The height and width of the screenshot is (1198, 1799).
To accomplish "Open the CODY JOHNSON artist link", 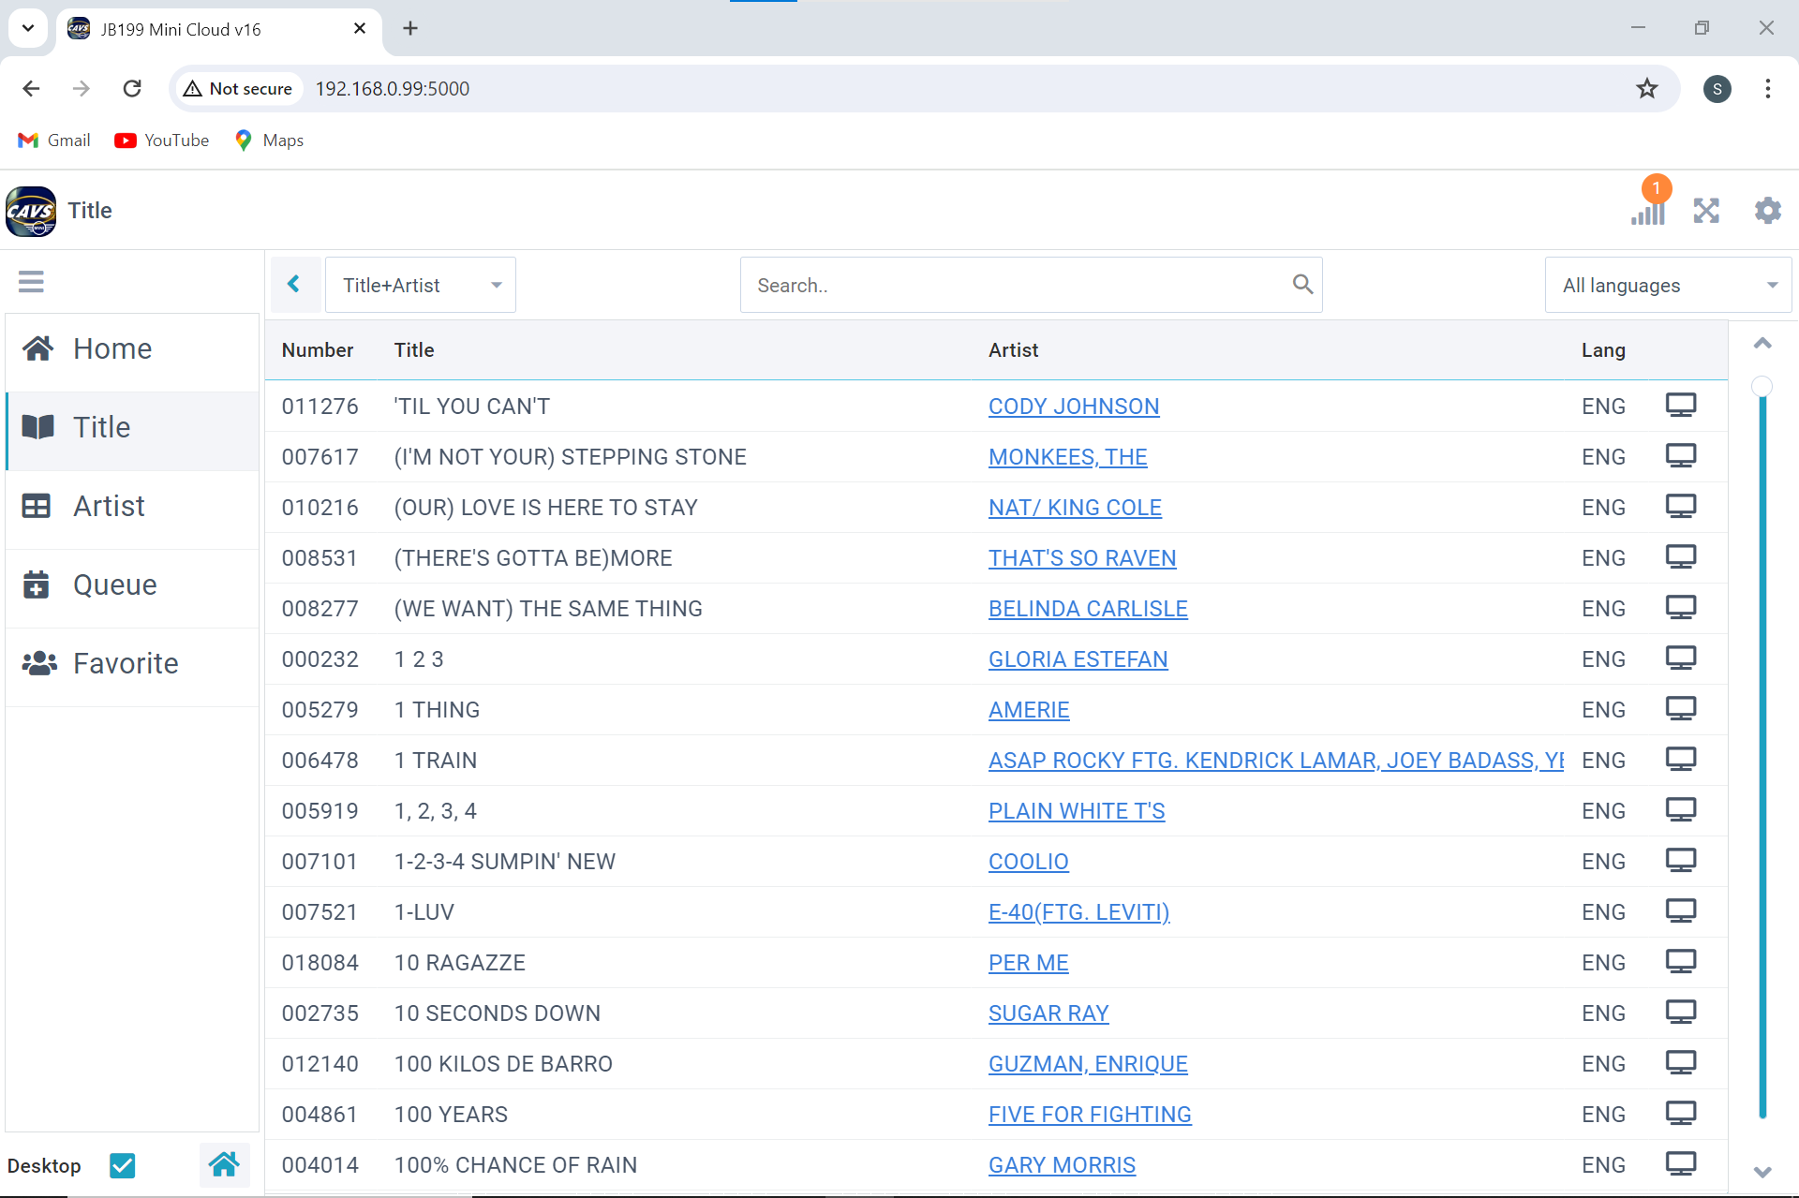I will click(x=1074, y=407).
